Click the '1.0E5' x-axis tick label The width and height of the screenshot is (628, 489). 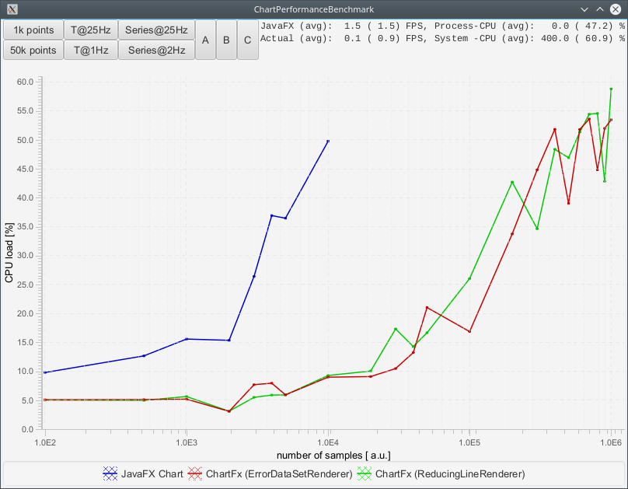[x=469, y=442]
